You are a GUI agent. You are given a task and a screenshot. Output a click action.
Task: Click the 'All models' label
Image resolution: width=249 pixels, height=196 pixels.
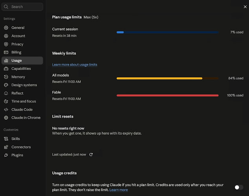pos(60,75)
